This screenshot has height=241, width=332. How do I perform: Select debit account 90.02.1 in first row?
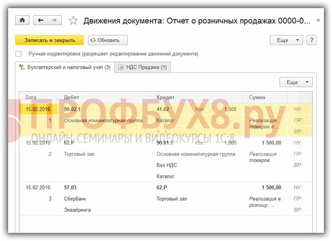tap(72, 109)
